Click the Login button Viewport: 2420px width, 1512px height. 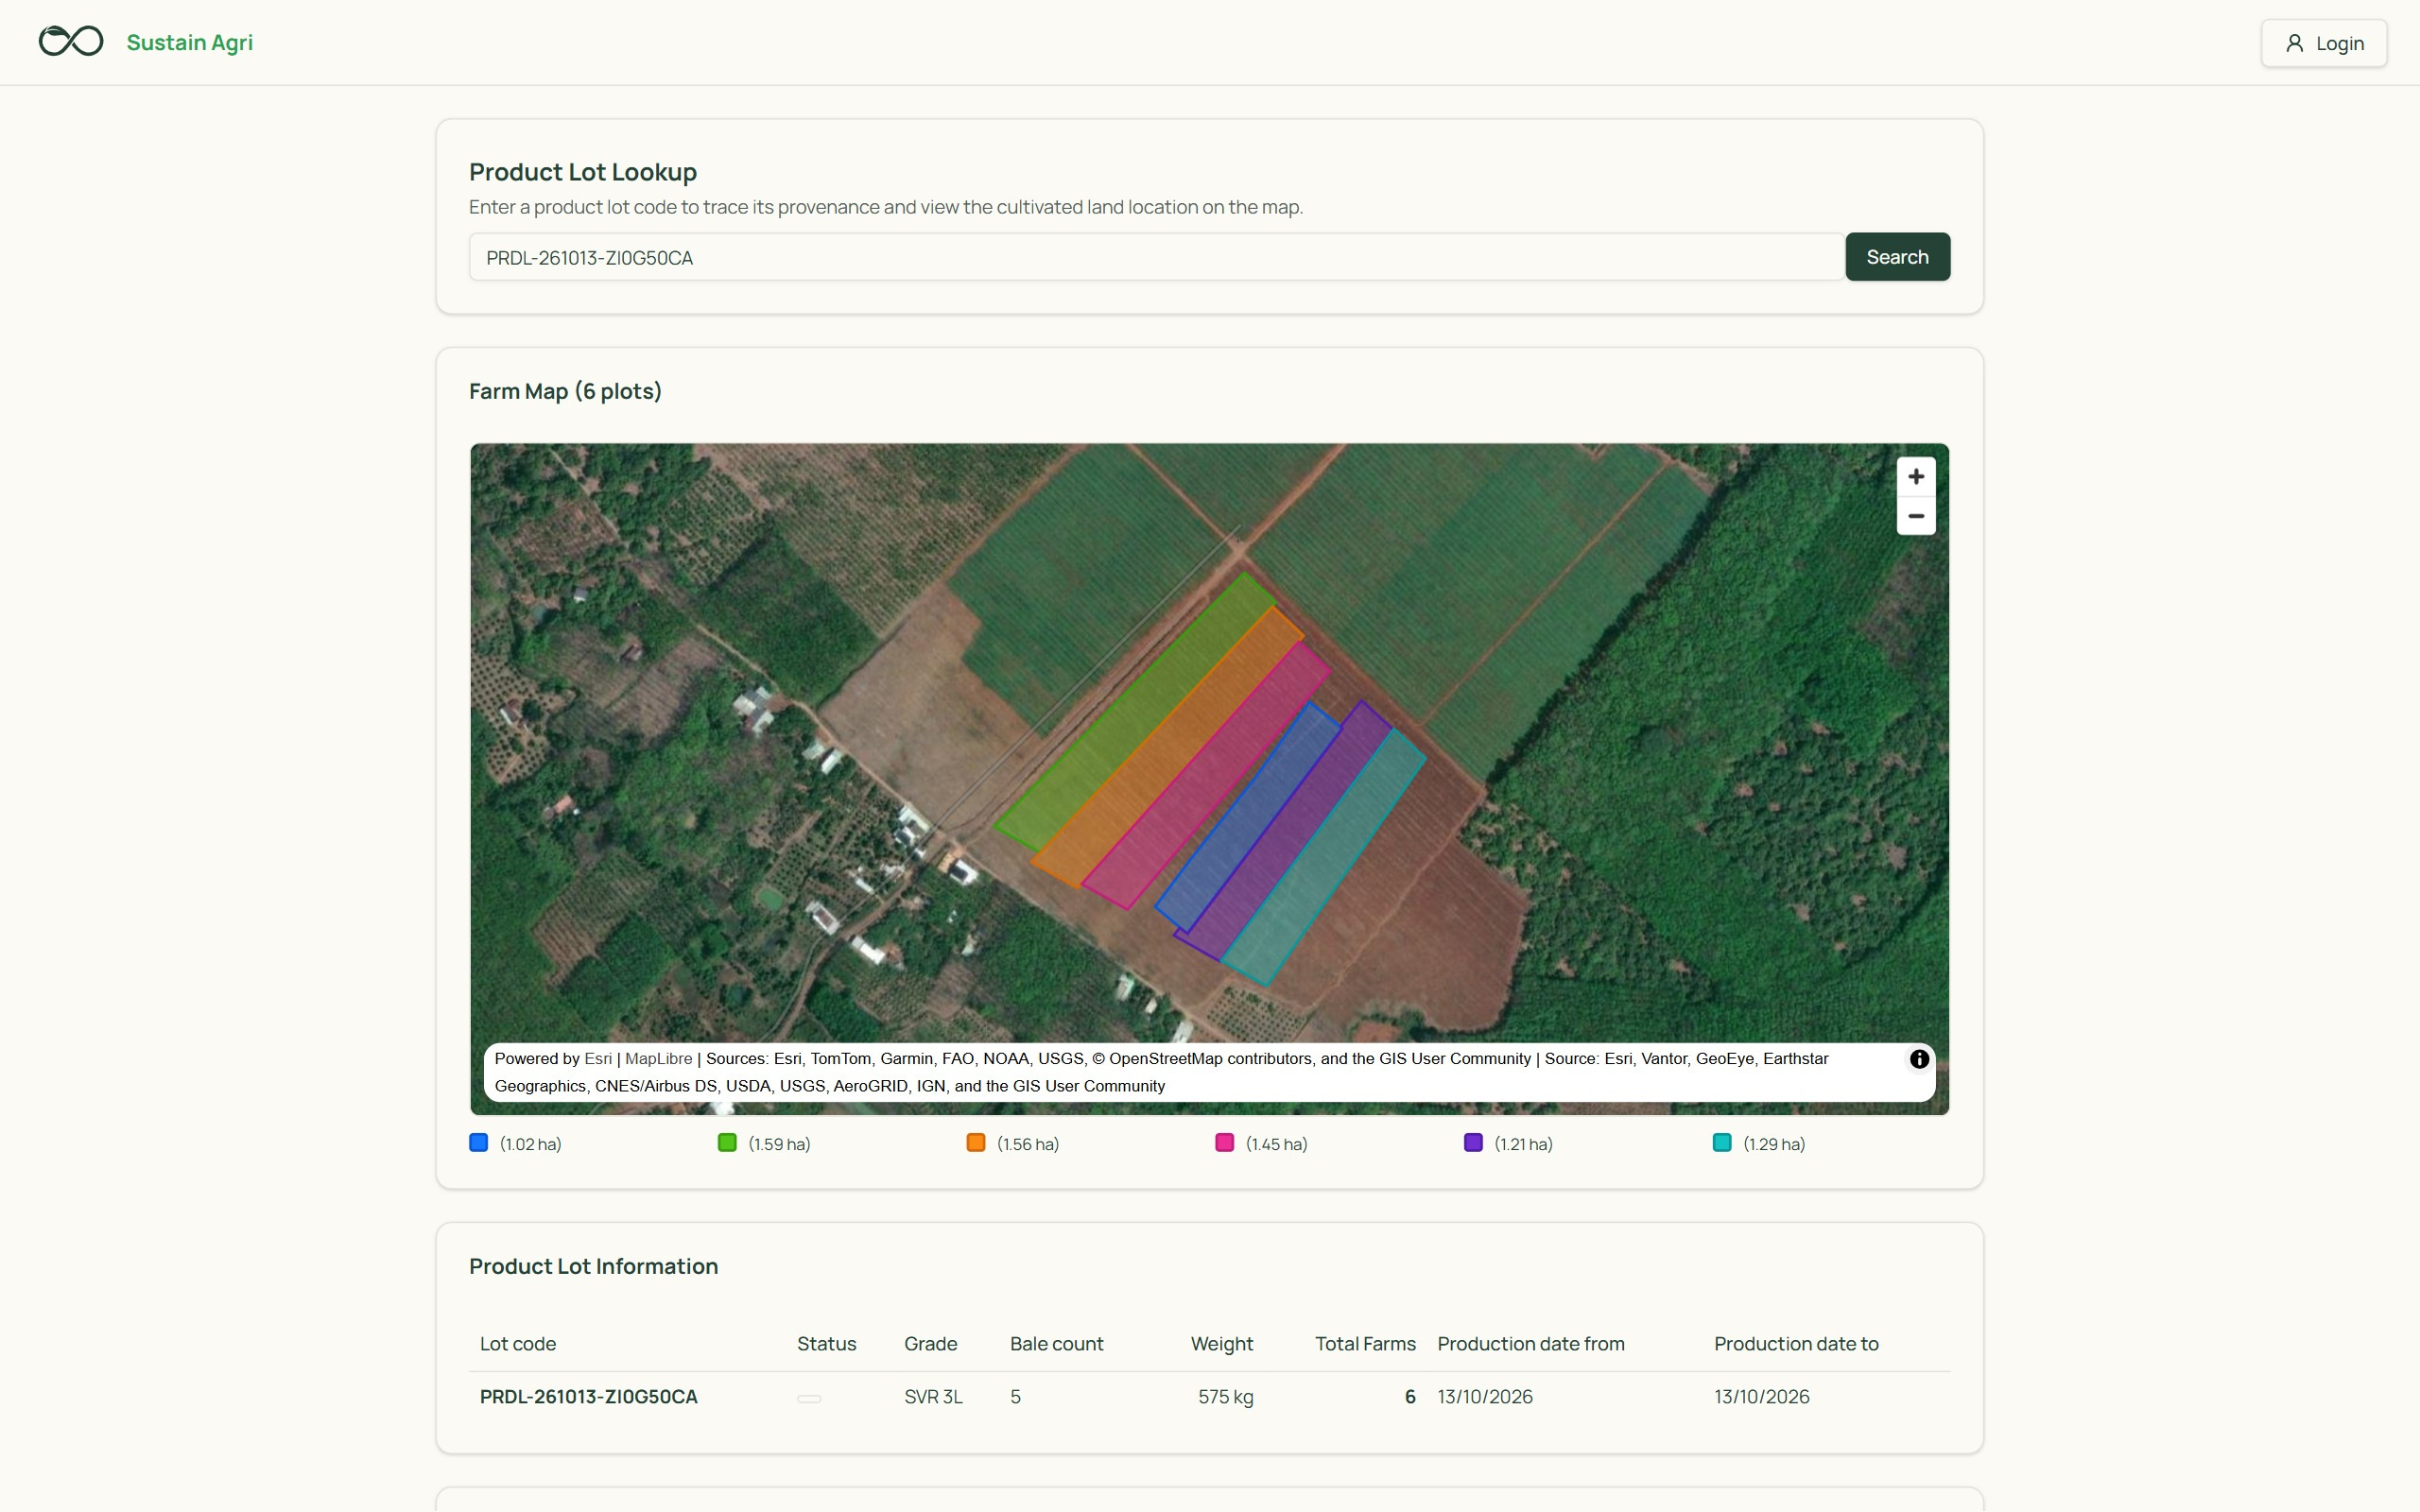tap(2324, 43)
